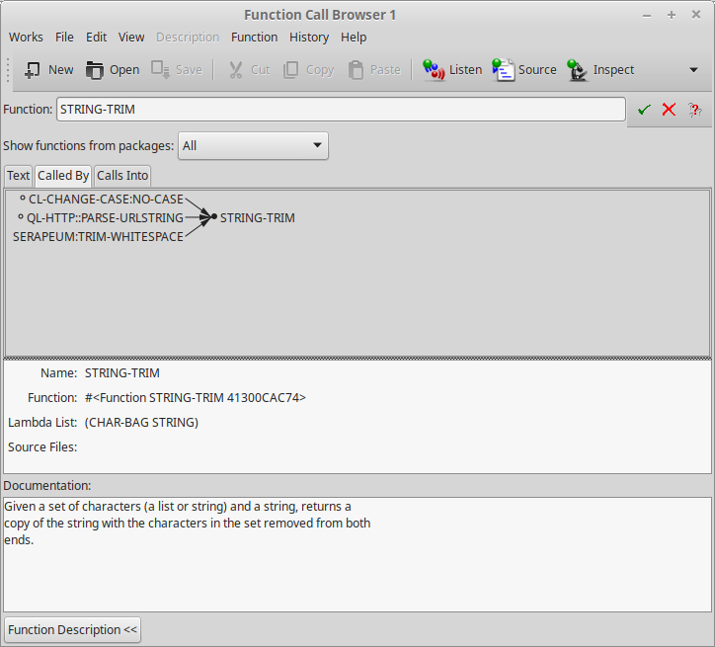Click the Open toolbar icon
The width and height of the screenshot is (715, 647).
95,70
